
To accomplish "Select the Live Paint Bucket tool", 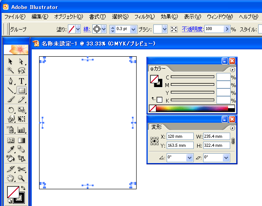I will pyautogui.click(x=11, y=158).
